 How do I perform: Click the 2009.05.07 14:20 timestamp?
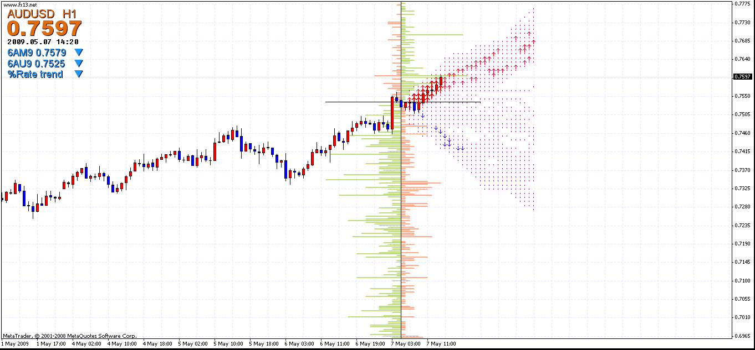[x=43, y=41]
